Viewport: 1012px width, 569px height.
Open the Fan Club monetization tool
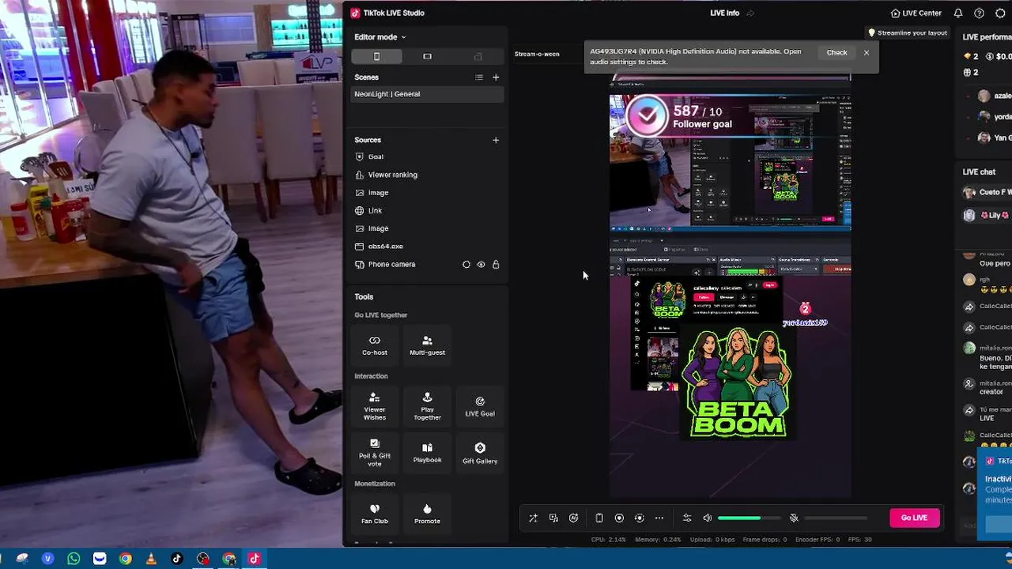(x=375, y=513)
